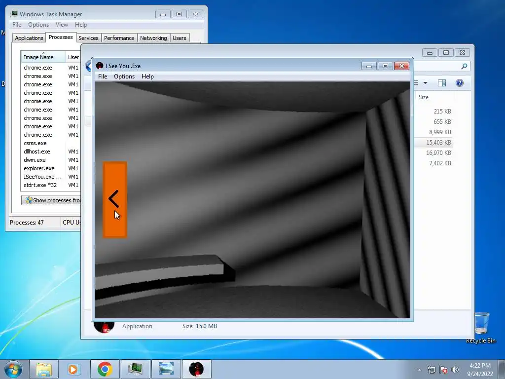Open Help menu in Task Manager
The height and width of the screenshot is (379, 505).
coord(81,25)
